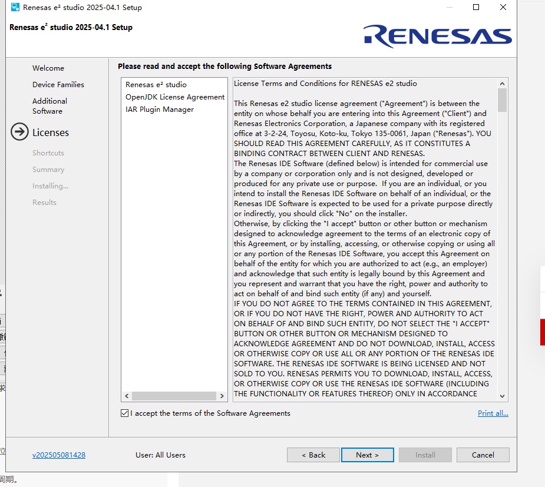This screenshot has height=487, width=545.
Task: Click license text scroll down arrow
Action: click(502, 396)
